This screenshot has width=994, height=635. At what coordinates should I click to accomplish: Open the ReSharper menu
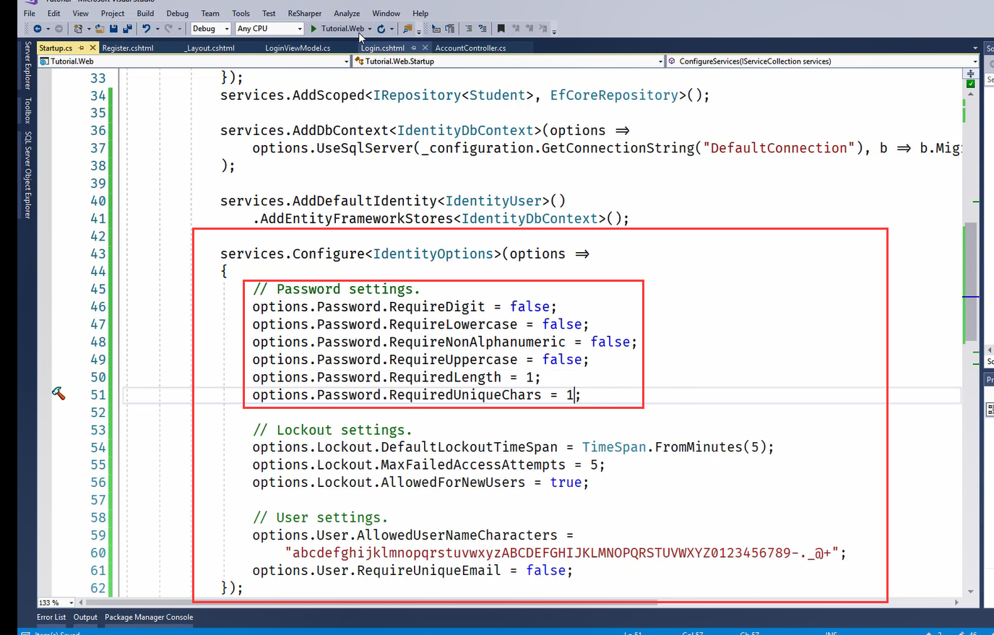[x=304, y=13]
